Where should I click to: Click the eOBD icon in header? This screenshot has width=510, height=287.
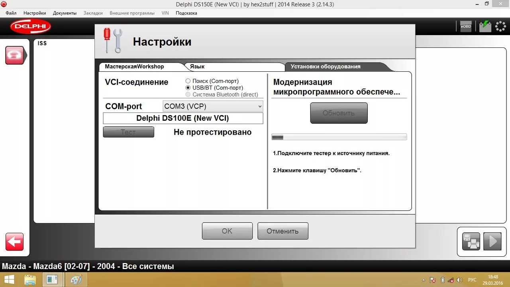466,26
